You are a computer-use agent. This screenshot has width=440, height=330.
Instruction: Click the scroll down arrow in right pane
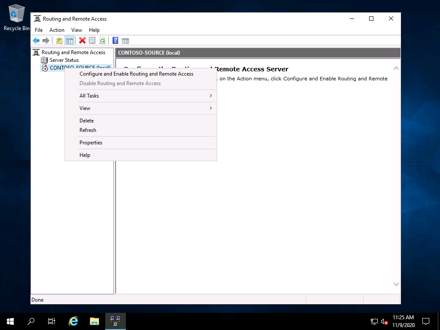point(396,284)
